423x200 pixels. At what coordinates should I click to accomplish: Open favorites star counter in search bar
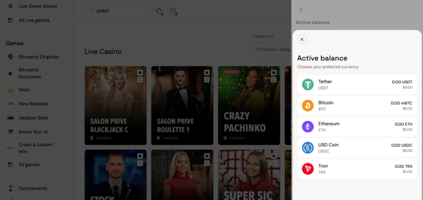click(159, 11)
